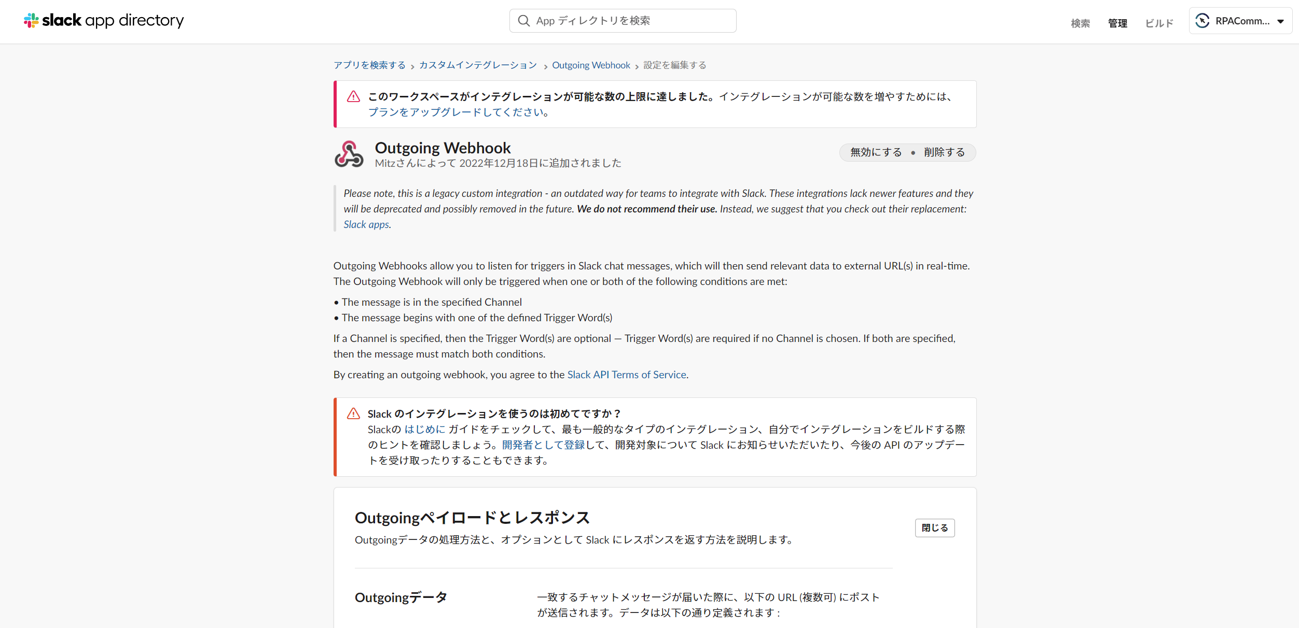The height and width of the screenshot is (628, 1299).
Task: Click the App ディレクトリを検索 search field
Action: pos(623,20)
